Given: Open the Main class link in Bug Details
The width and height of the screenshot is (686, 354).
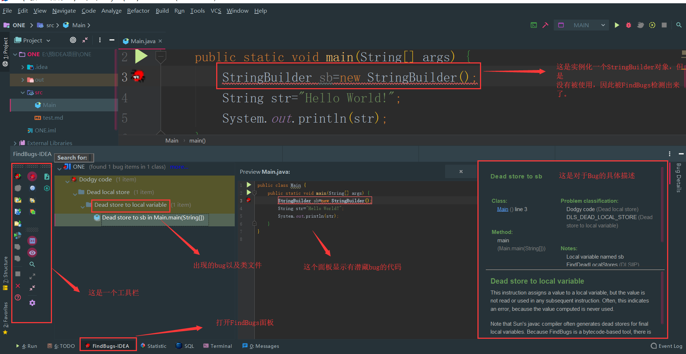Looking at the screenshot, I should [x=502, y=209].
